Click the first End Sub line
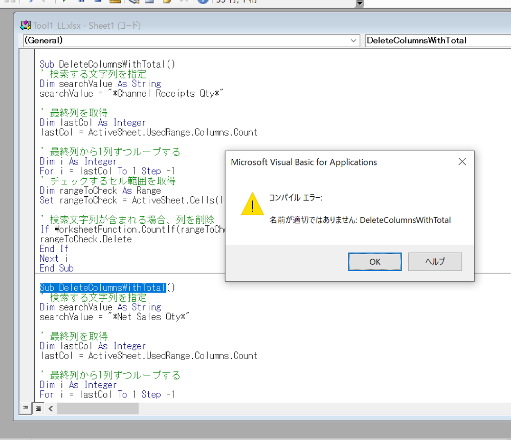511x440 pixels. (x=57, y=268)
